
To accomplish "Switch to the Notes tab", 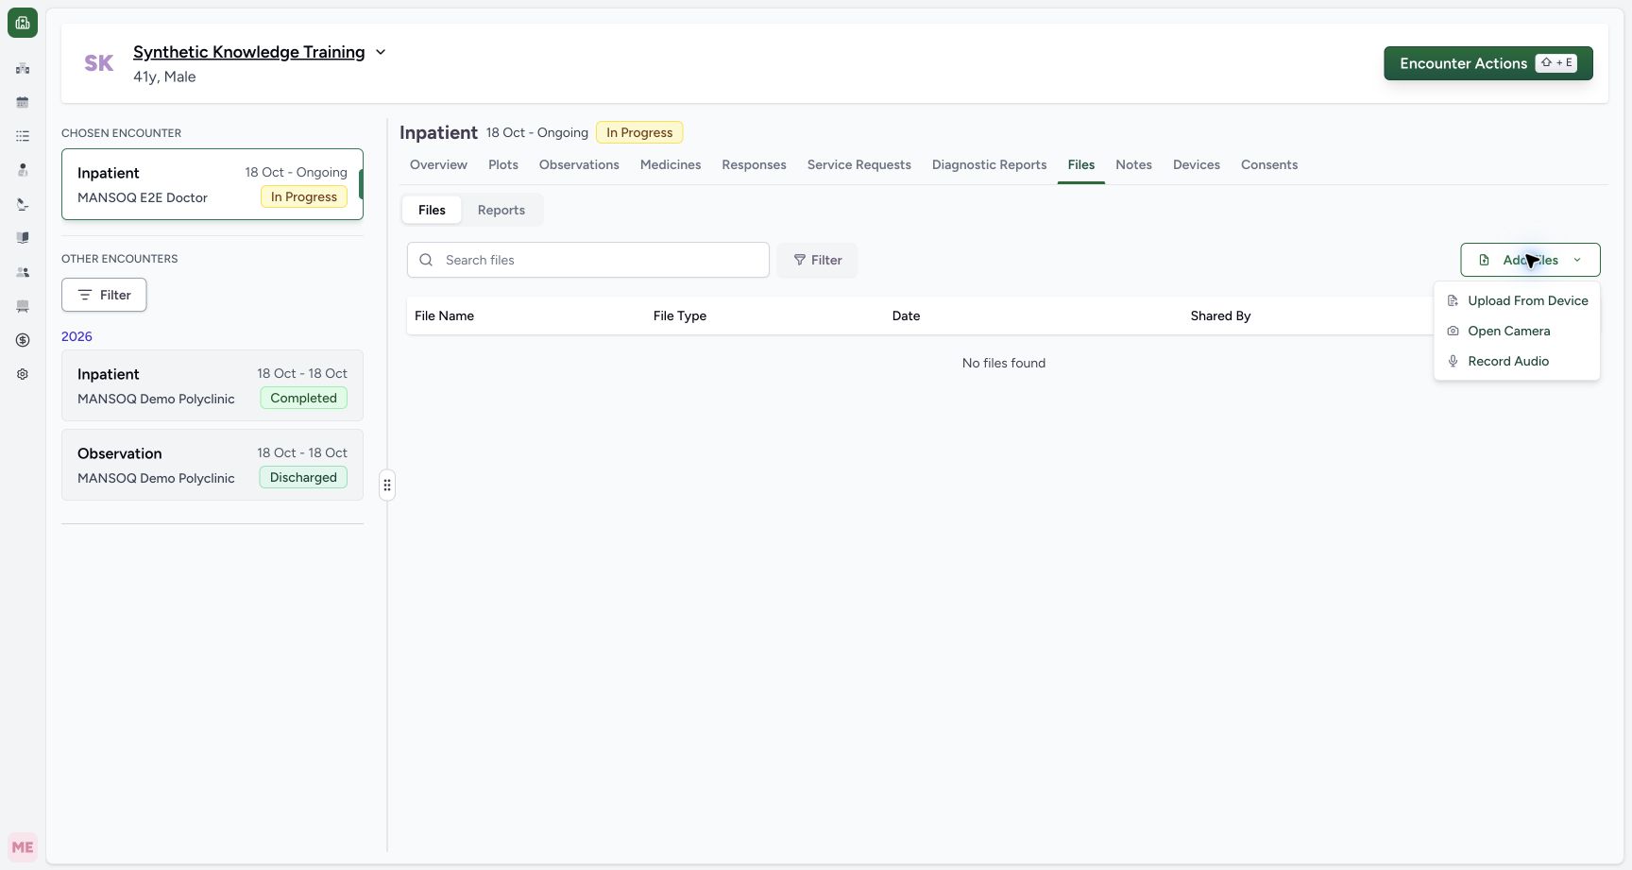I will (1133, 164).
